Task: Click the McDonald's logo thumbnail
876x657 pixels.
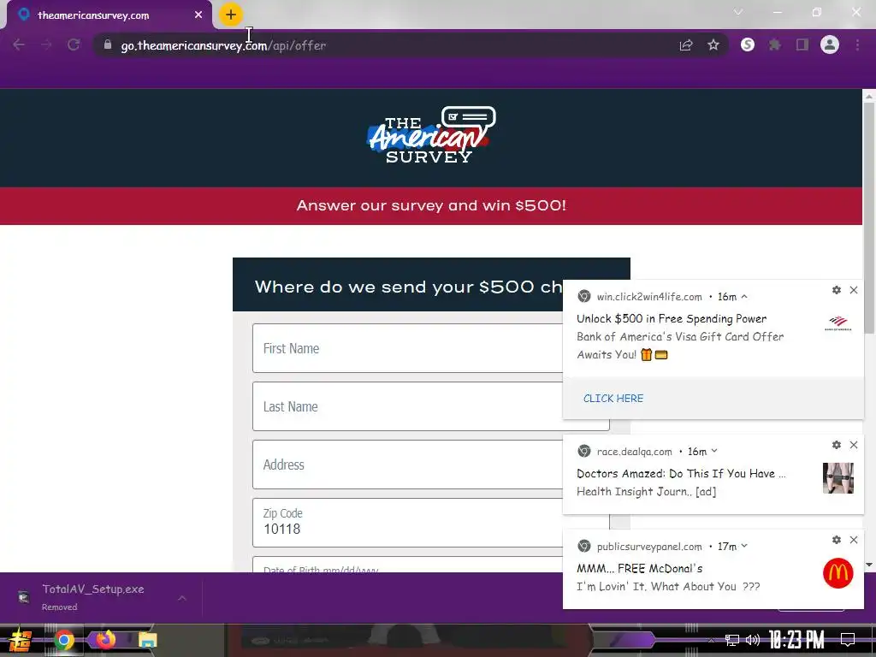Action: tap(838, 573)
